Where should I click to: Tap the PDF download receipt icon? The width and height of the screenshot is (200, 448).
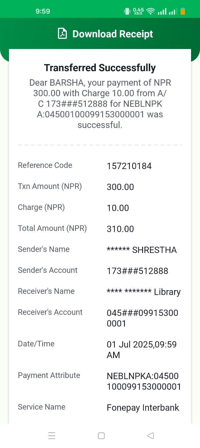(x=62, y=34)
